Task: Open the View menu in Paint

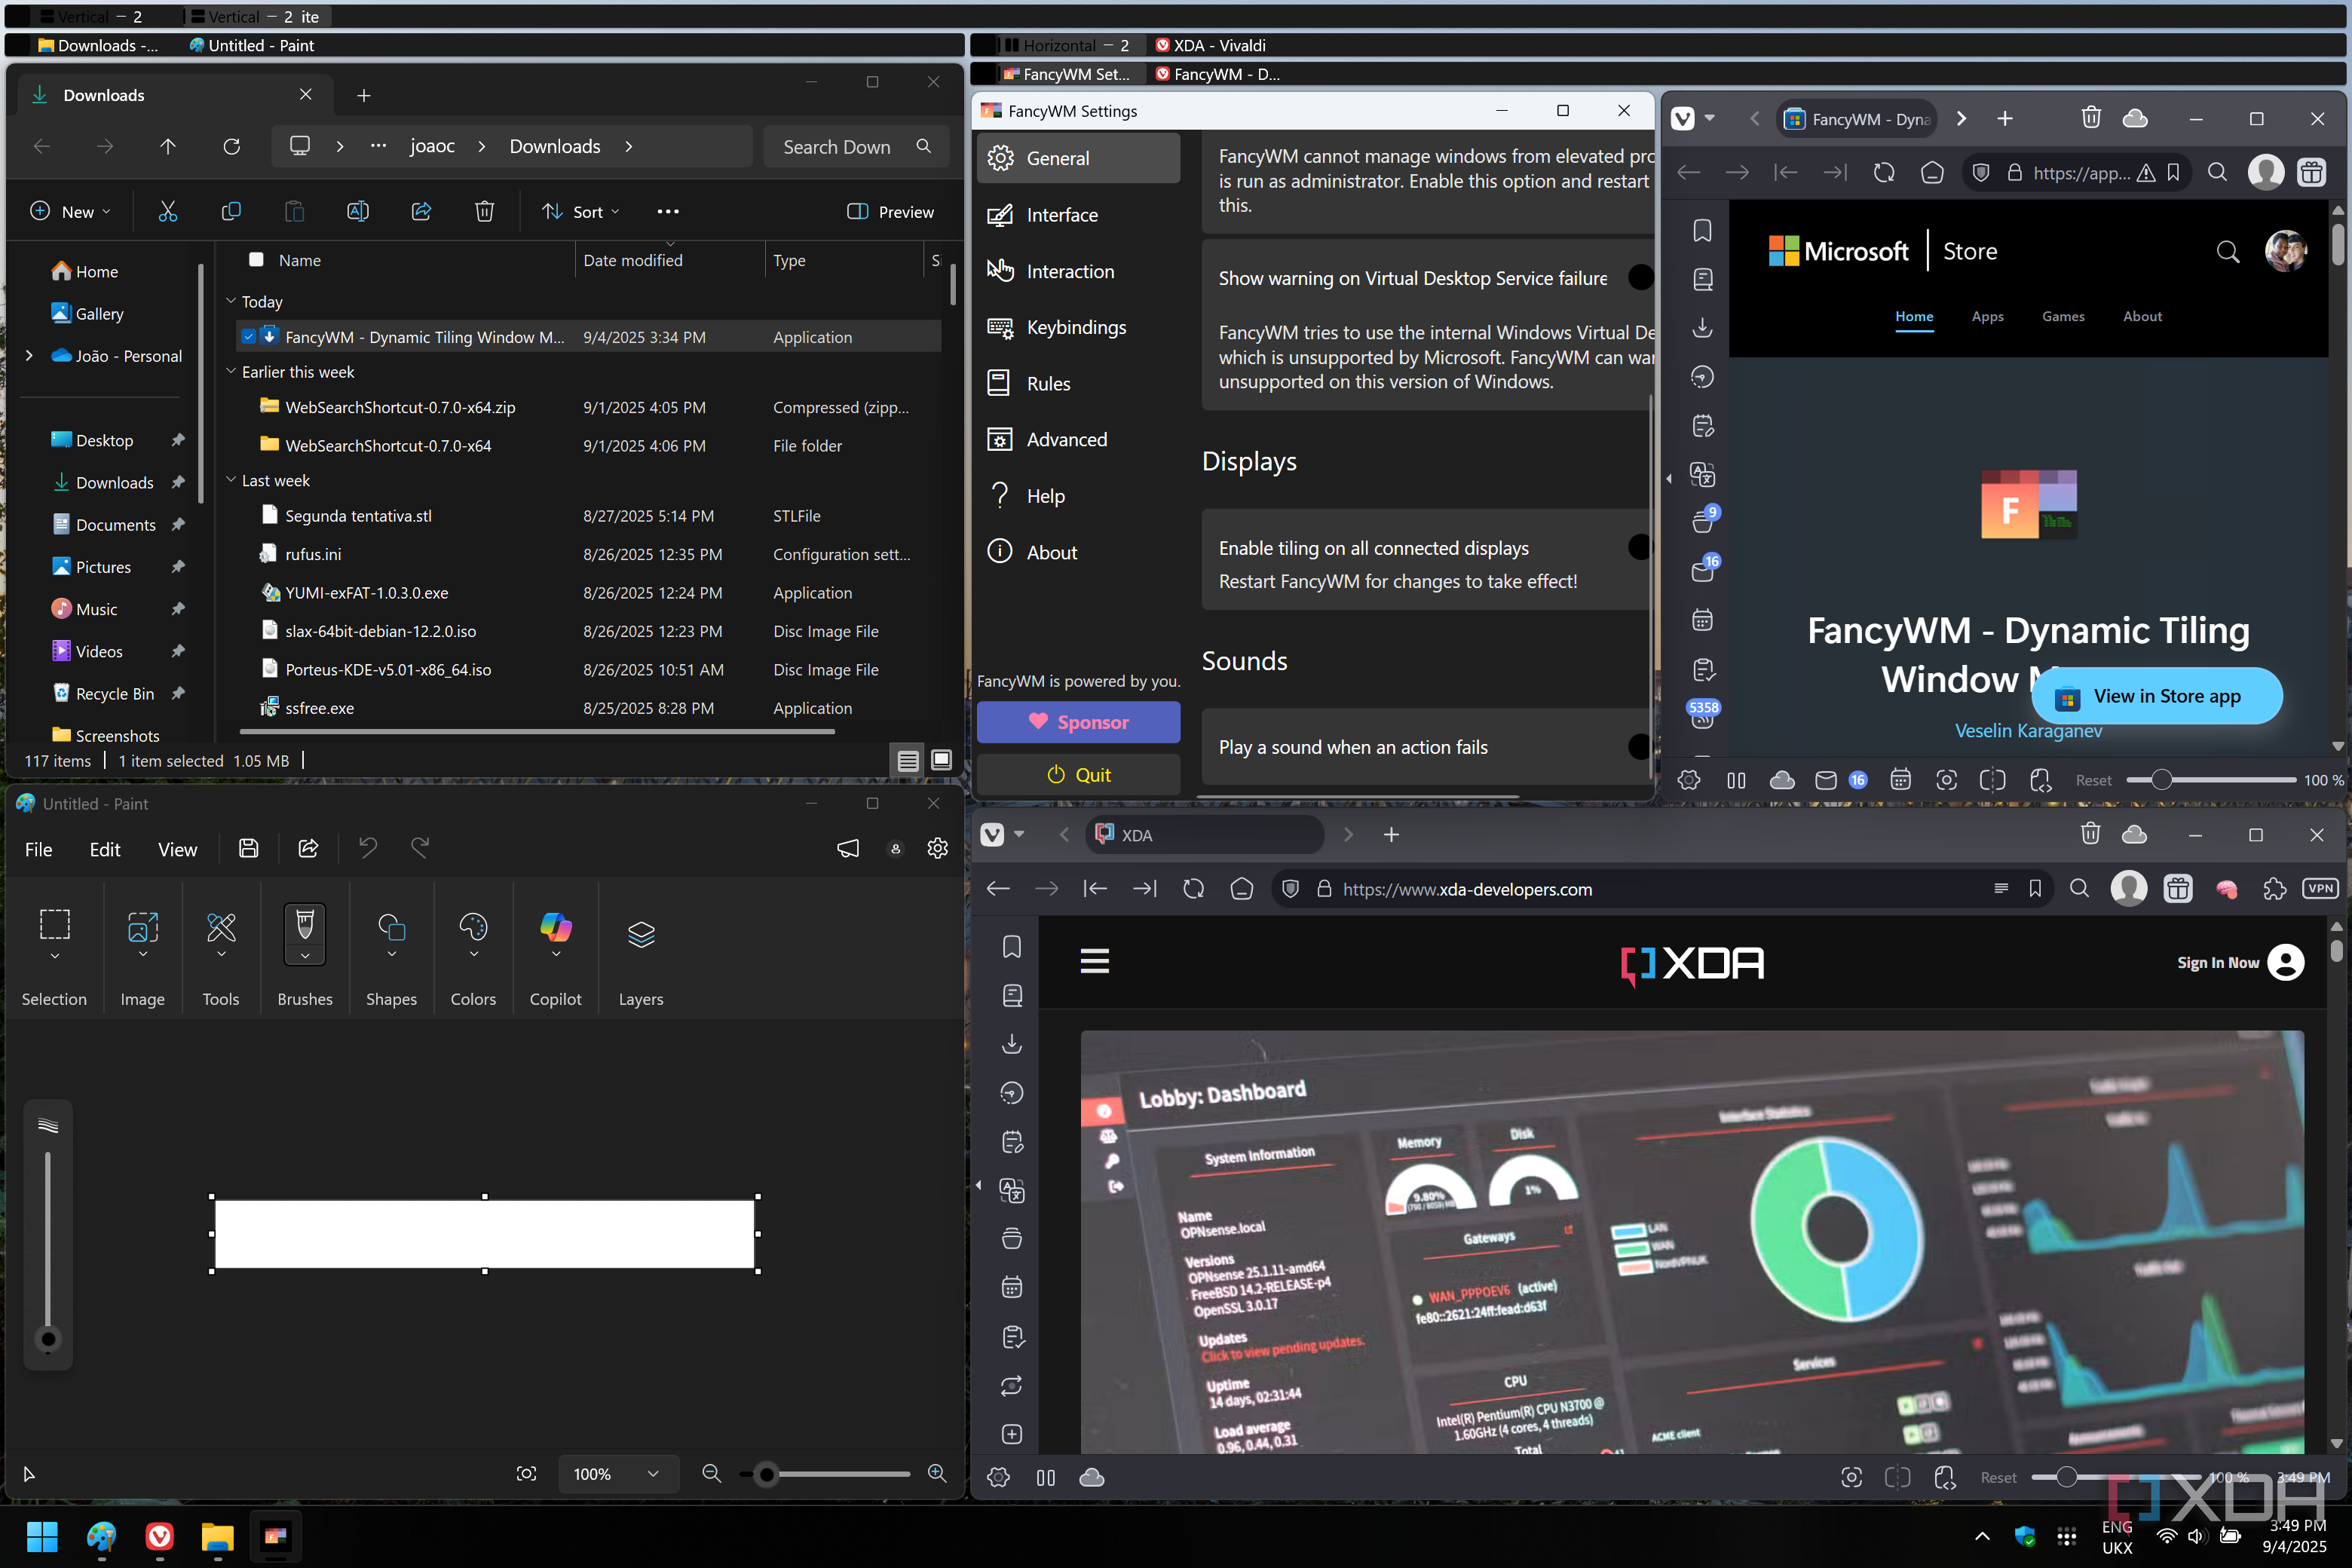Action: [177, 849]
